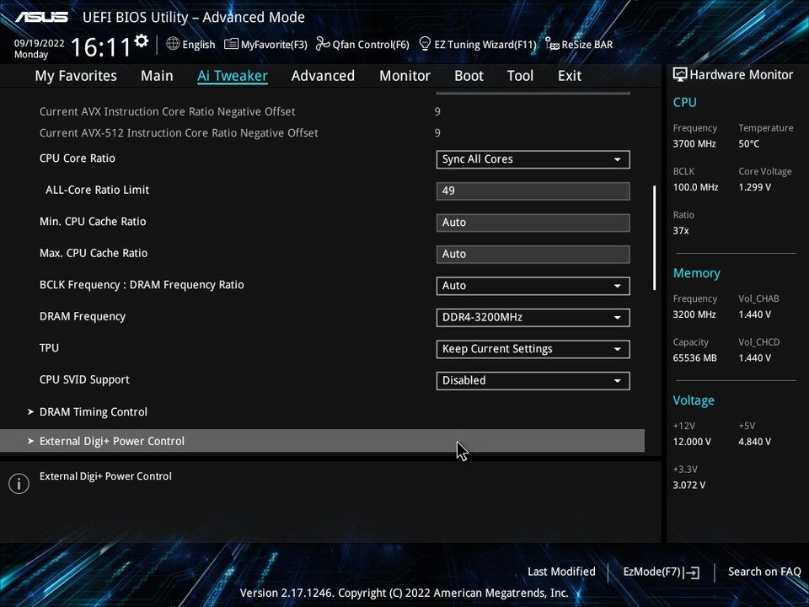Open the TPU dropdown
The height and width of the screenshot is (607, 809).
coord(533,349)
